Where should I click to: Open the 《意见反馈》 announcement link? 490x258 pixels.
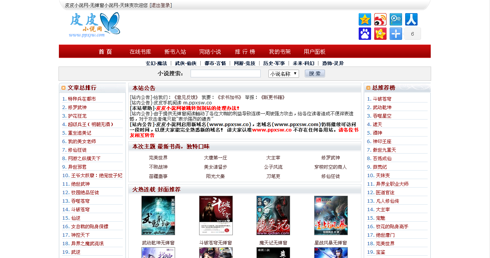[x=186, y=97]
